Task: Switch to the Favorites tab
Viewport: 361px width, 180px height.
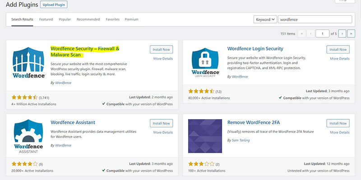Action: (112, 19)
